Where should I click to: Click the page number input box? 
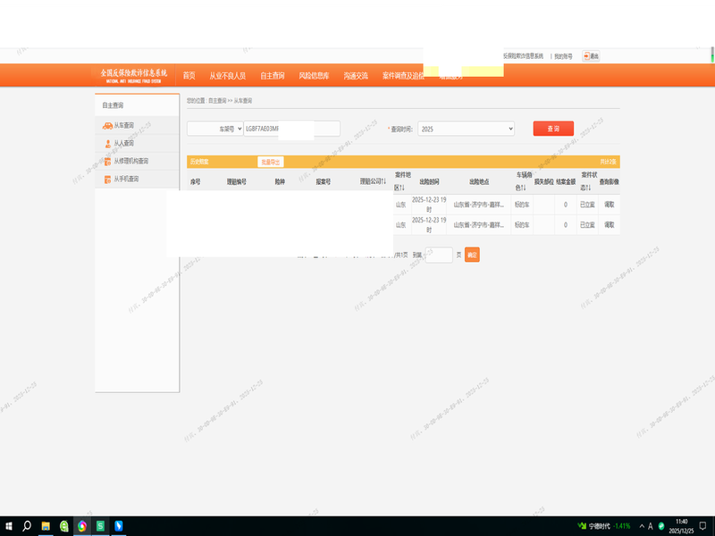coord(439,255)
